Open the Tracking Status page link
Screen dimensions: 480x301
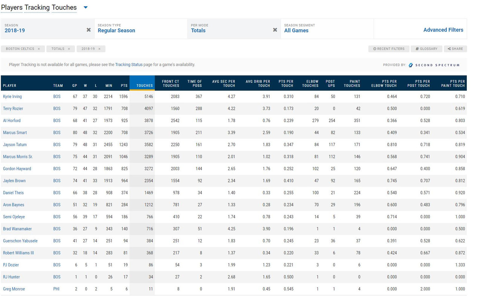129,65
